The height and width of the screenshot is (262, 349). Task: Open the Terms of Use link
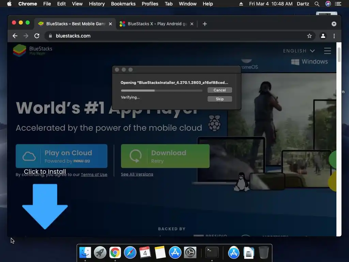(x=94, y=174)
